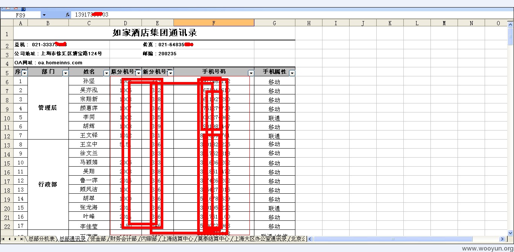
Task: Click horizontal scrollbar left arrow
Action: coord(310,239)
